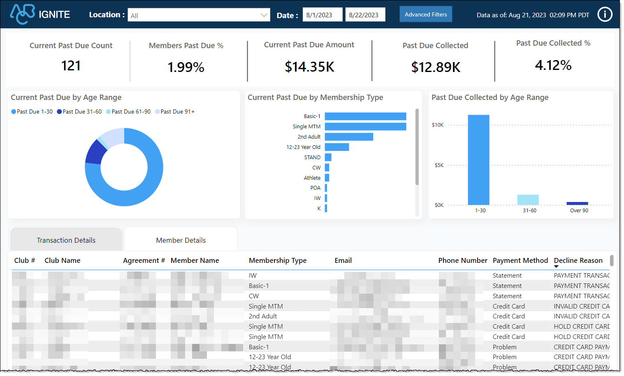Screen dimensions: 624x376
Task: Click the CW membership type table cell
Action: [254, 296]
